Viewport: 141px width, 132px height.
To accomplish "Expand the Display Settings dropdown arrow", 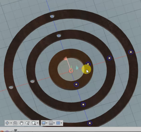I will tap(47, 123).
